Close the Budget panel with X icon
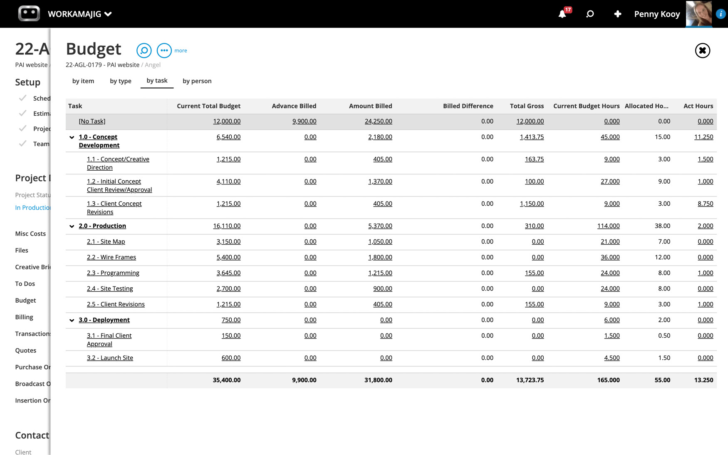728x455 pixels. coord(702,50)
